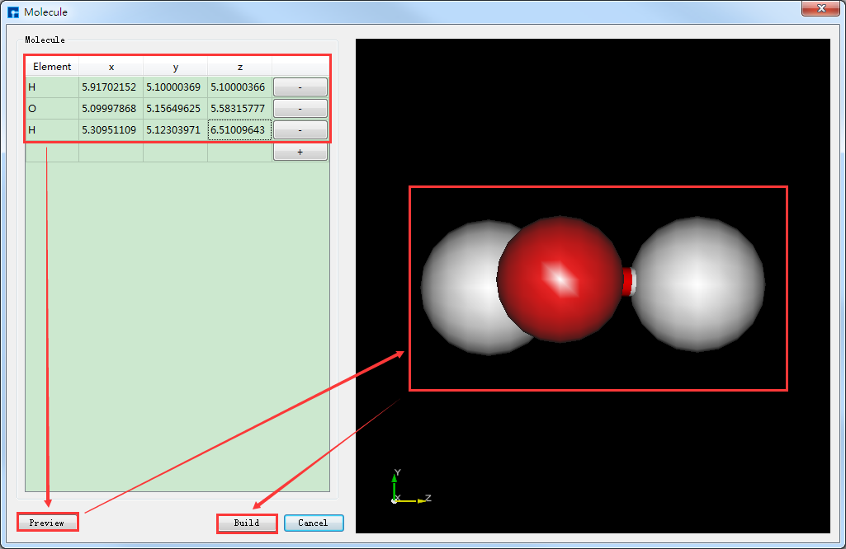The height and width of the screenshot is (549, 846).
Task: Remove the last H atom row
Action: [x=300, y=129]
